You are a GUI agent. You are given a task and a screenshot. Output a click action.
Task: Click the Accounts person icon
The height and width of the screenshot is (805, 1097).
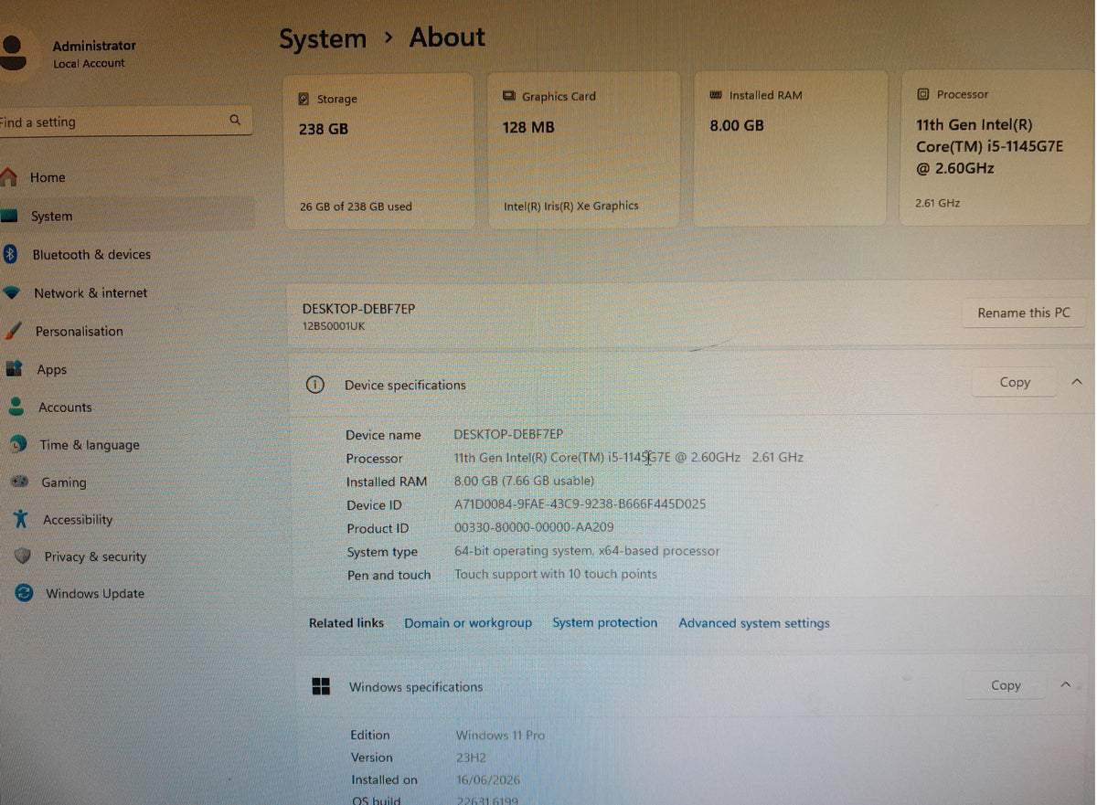coord(16,407)
